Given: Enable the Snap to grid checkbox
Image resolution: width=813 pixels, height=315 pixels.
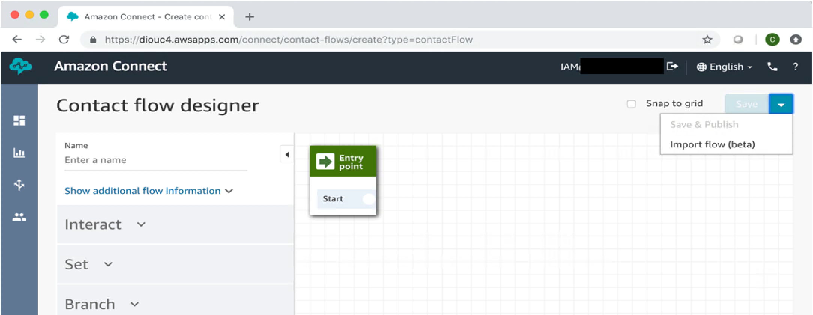Looking at the screenshot, I should coord(631,104).
